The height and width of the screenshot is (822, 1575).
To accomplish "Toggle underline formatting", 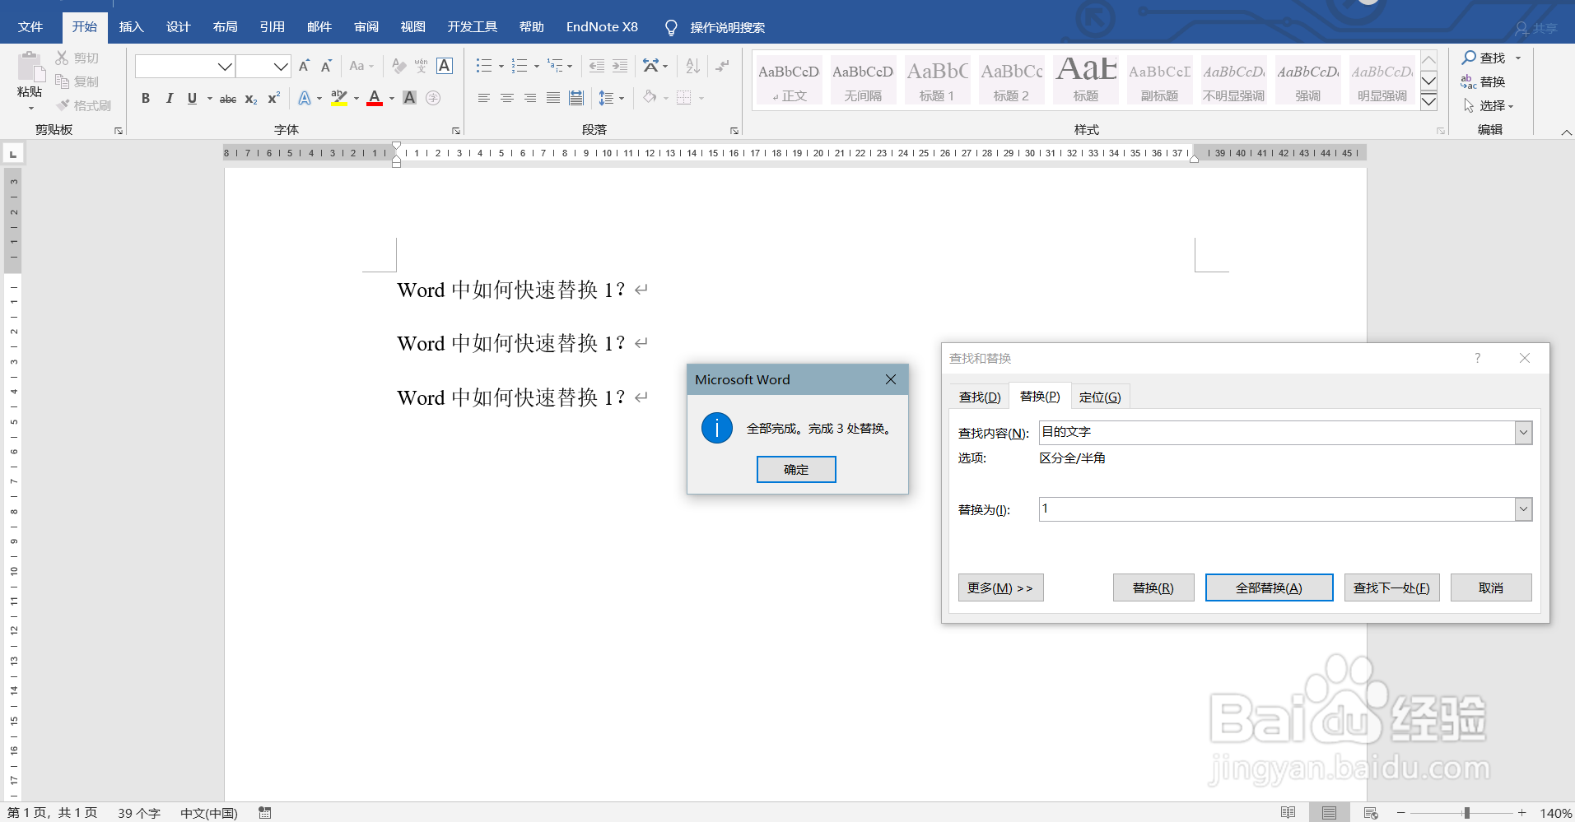I will (191, 98).
